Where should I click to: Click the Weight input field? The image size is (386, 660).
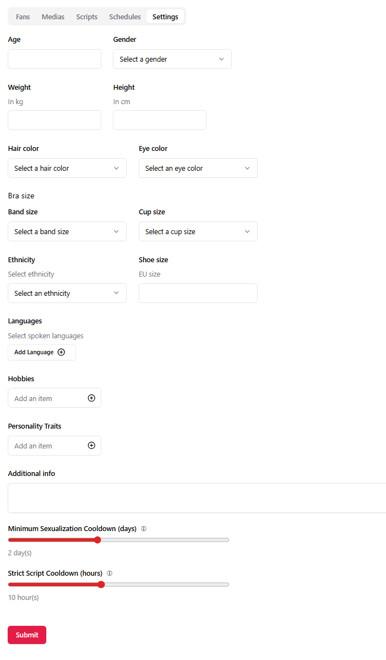click(x=55, y=121)
